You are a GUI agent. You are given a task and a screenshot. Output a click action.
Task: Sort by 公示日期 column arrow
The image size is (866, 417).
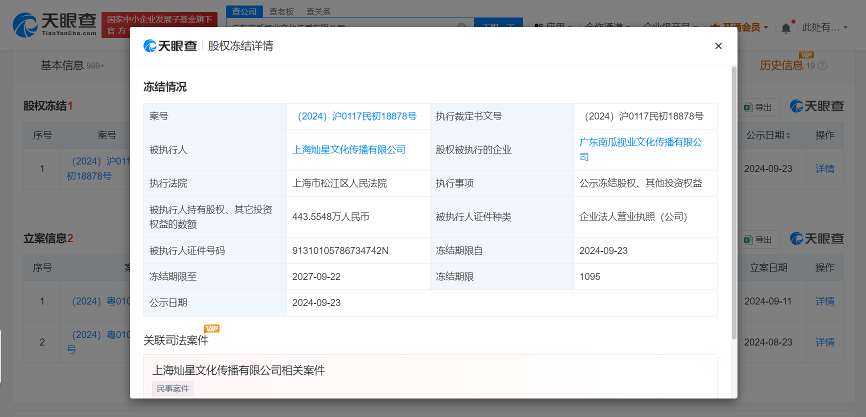(x=788, y=135)
